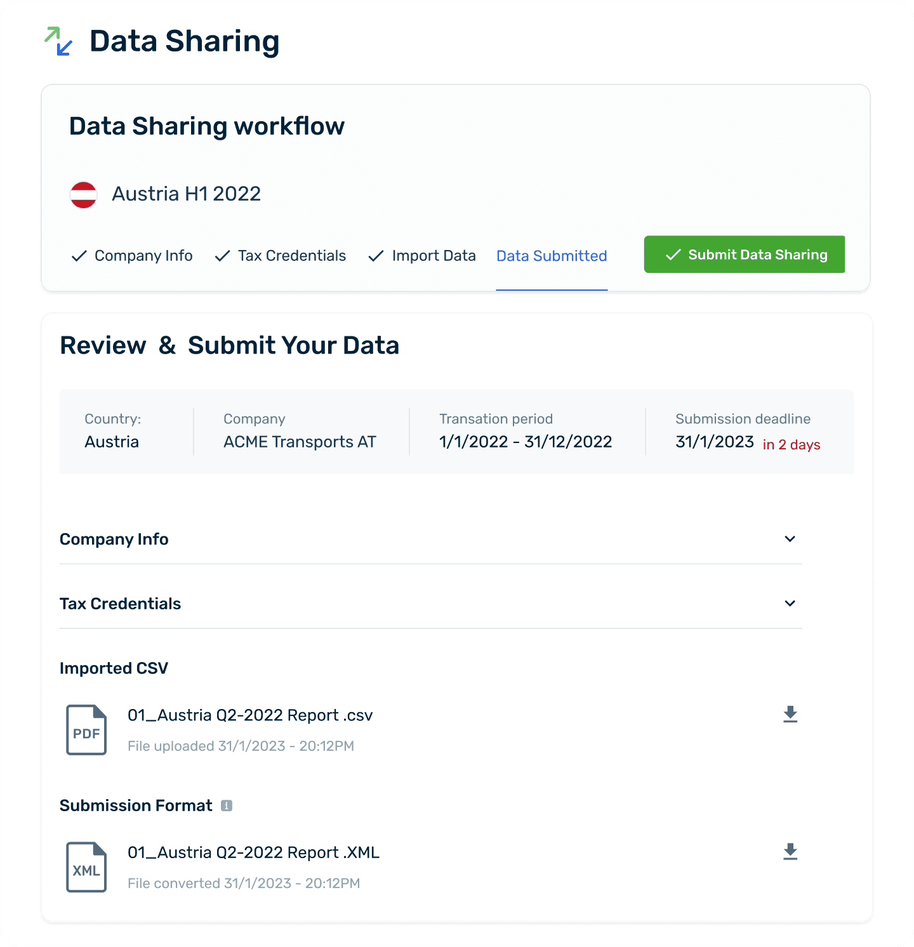This screenshot has width=914, height=947.
Task: Click the submission deadline 31/1/2023
Action: point(715,442)
